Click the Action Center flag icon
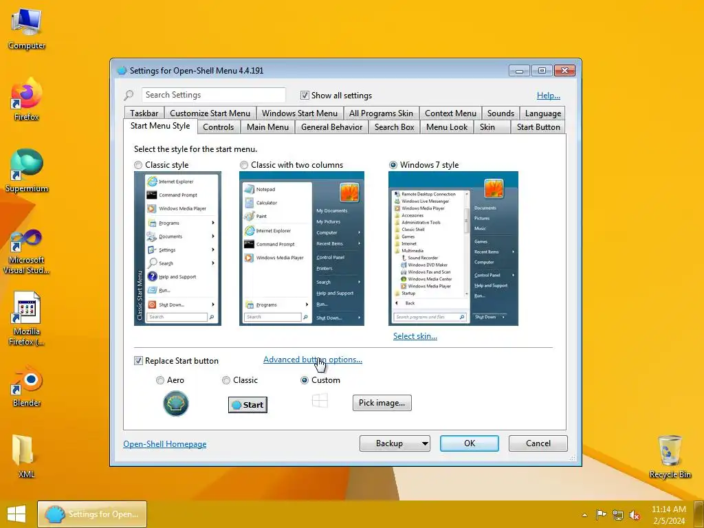The height and width of the screenshot is (528, 704). coord(601,514)
